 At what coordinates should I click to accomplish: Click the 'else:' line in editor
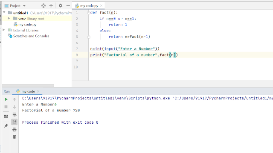click(x=105, y=31)
